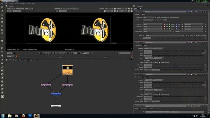210x118 pixels.
Task: Open the Transform nodes toolbar menu
Action: (2, 37)
